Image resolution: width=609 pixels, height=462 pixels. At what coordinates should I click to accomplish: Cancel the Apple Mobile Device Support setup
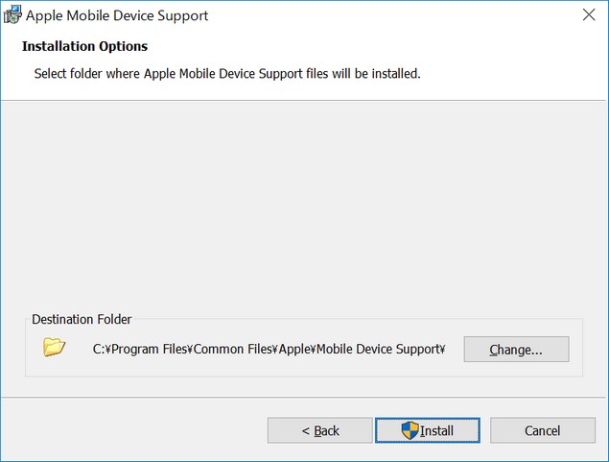[x=543, y=430]
